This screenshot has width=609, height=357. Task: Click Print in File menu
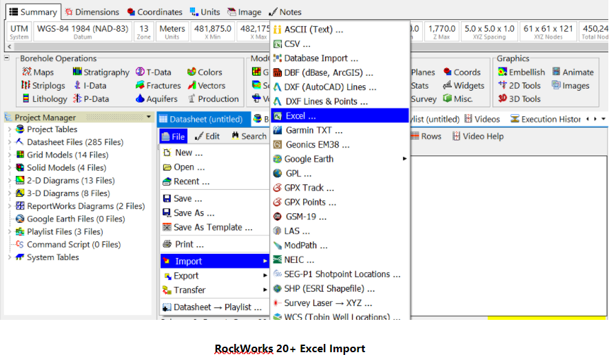[x=214, y=244]
